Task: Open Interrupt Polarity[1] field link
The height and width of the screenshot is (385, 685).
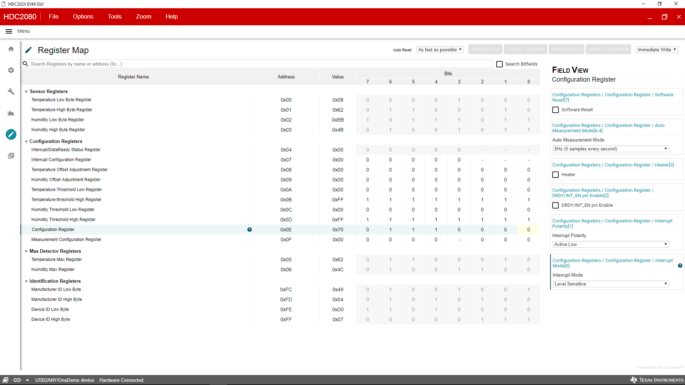Action: (612, 224)
